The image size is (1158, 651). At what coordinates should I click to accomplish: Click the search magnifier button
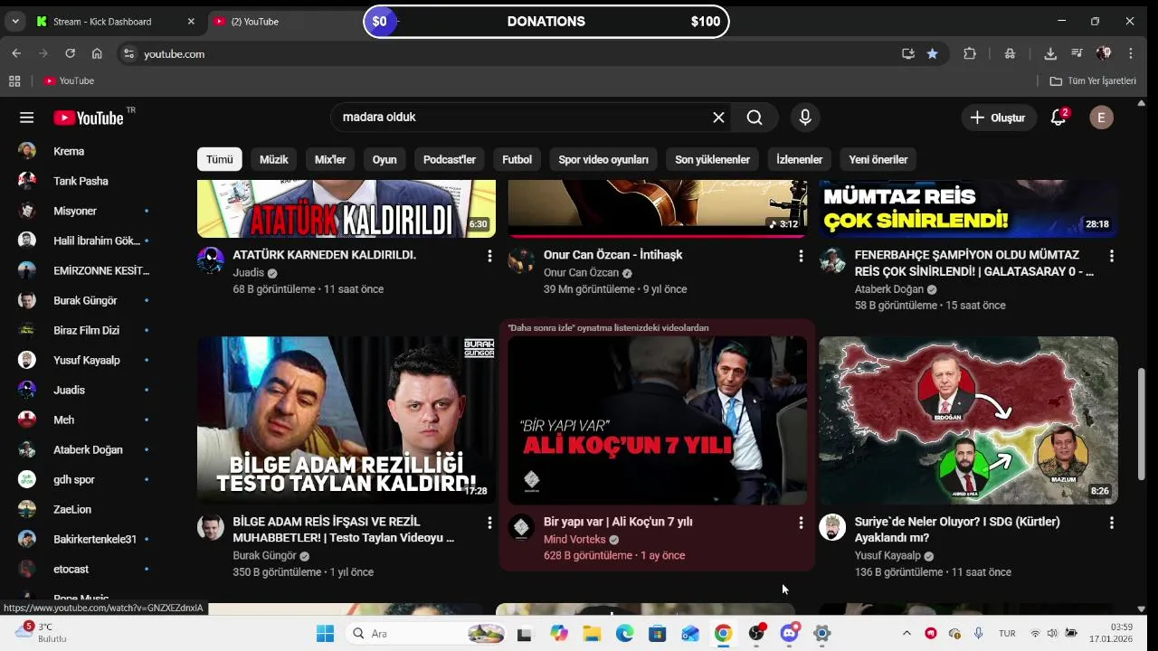tap(755, 118)
